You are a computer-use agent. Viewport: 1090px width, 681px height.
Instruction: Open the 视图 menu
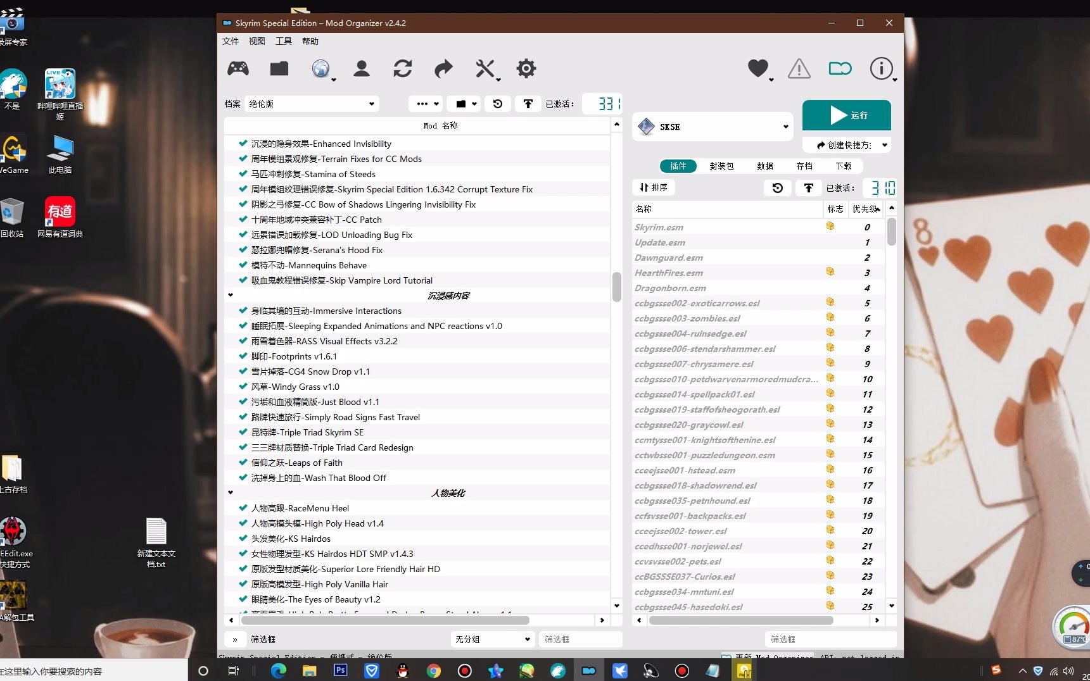click(x=257, y=41)
